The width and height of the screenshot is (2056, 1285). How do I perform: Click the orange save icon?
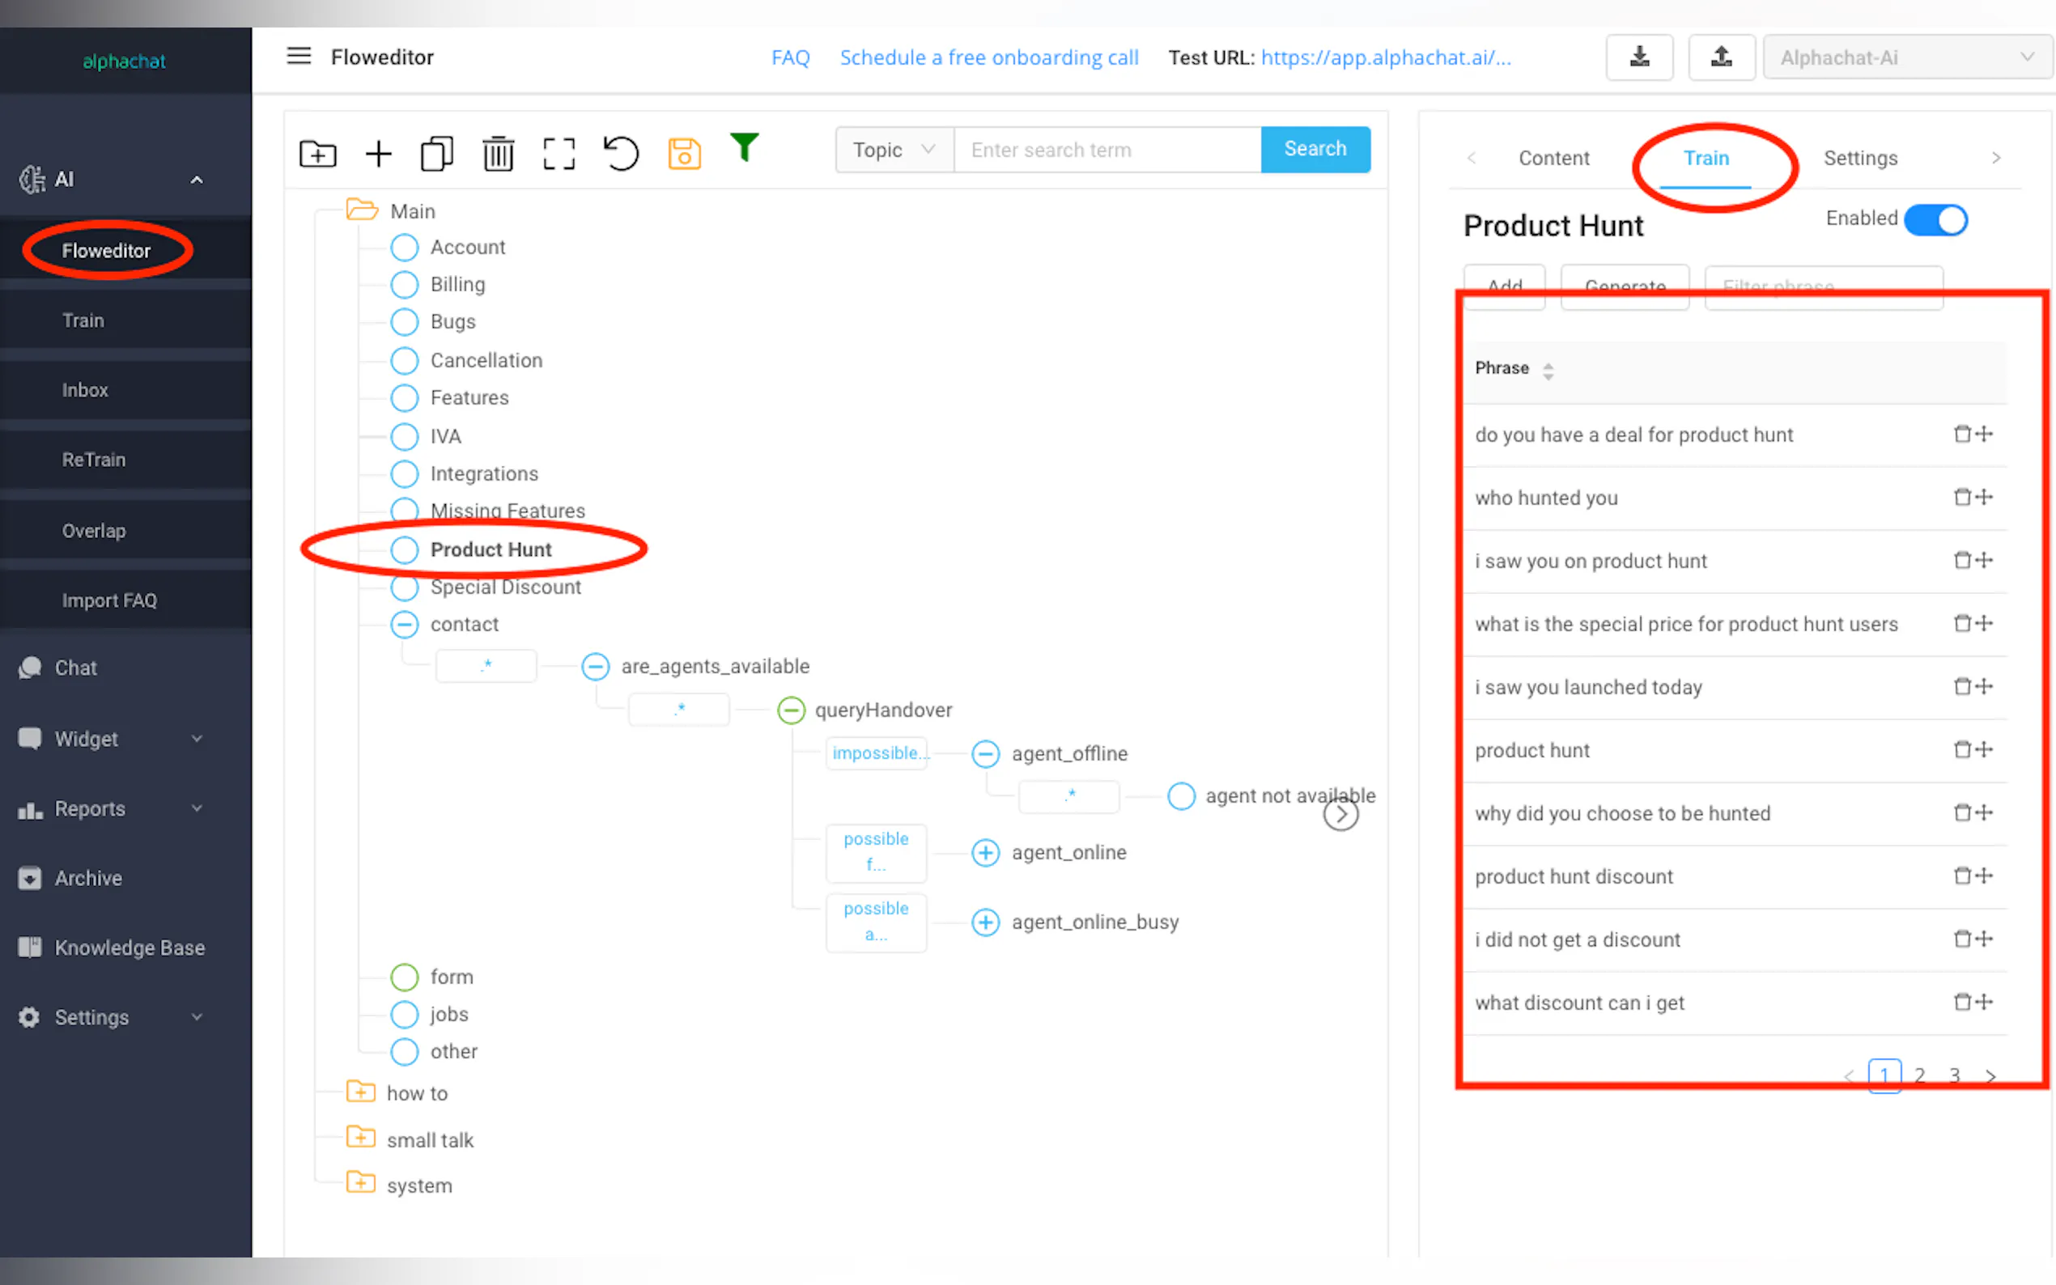pos(684,154)
